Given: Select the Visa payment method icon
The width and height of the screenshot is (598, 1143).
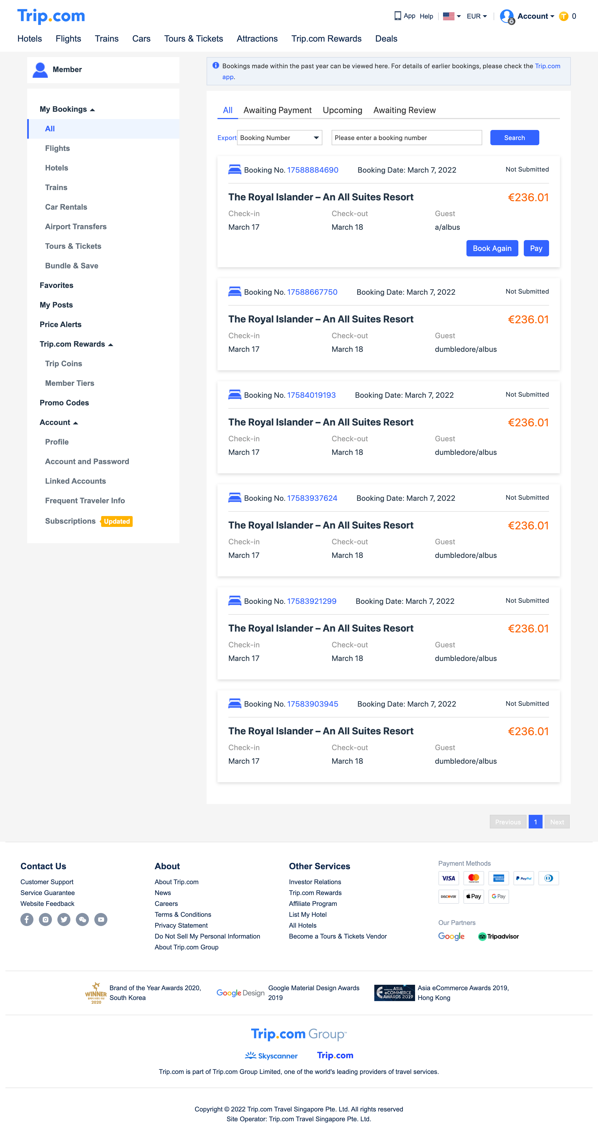Looking at the screenshot, I should click(x=448, y=878).
